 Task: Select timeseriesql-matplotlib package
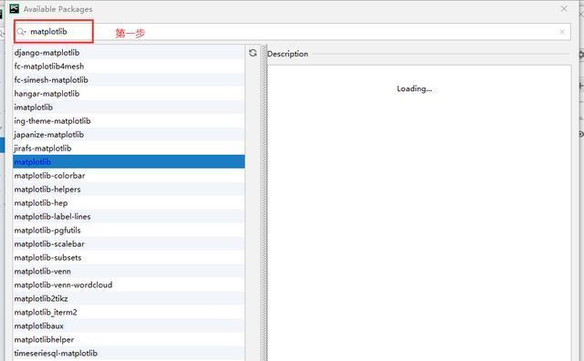coord(129,353)
